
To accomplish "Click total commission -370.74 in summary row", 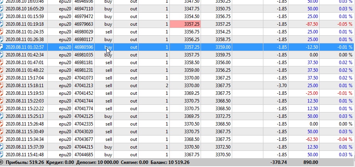I will click(x=278, y=162).
